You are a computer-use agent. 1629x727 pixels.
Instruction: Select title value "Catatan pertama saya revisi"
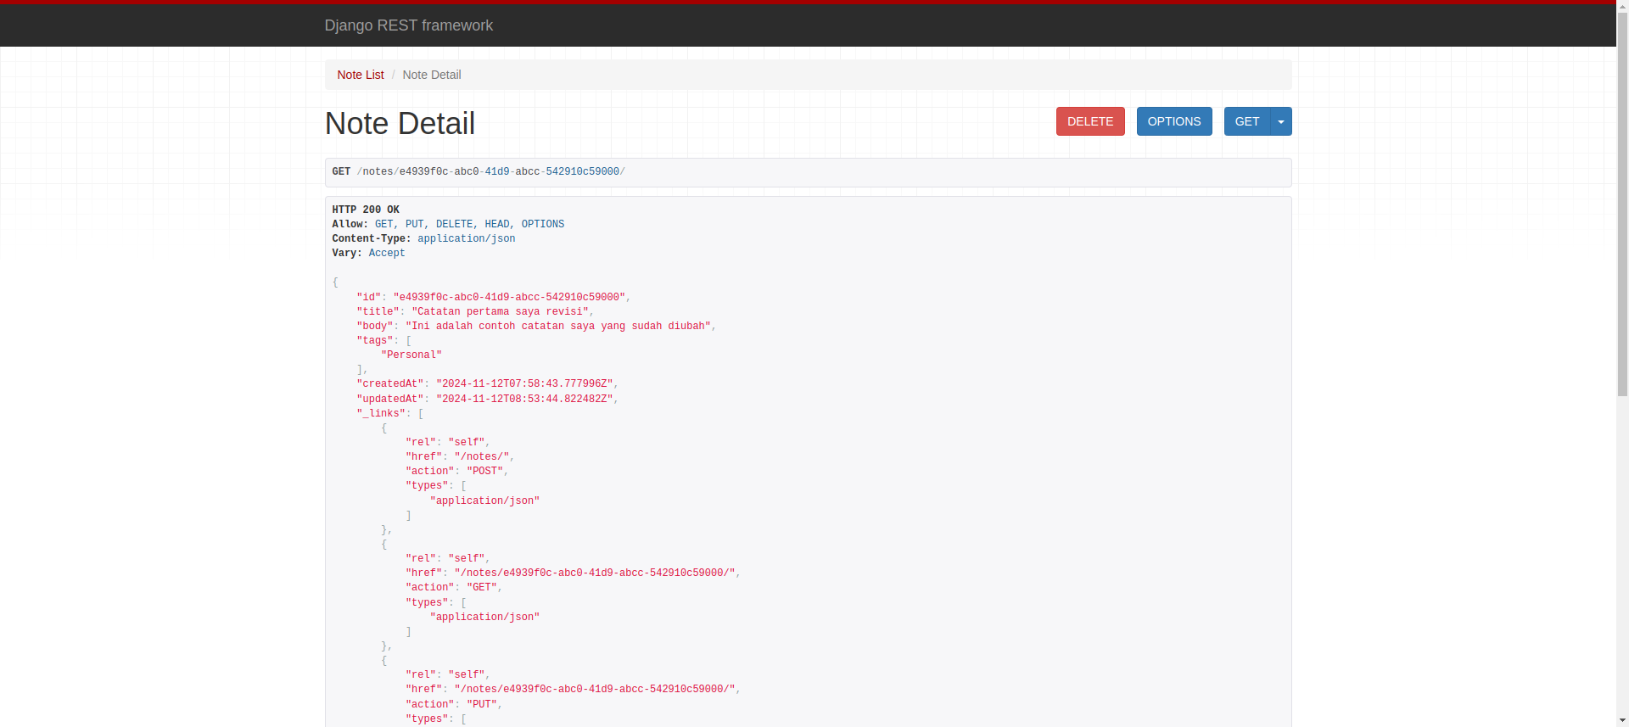click(500, 312)
